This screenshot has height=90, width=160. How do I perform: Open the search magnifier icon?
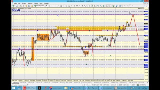tap(144, 6)
